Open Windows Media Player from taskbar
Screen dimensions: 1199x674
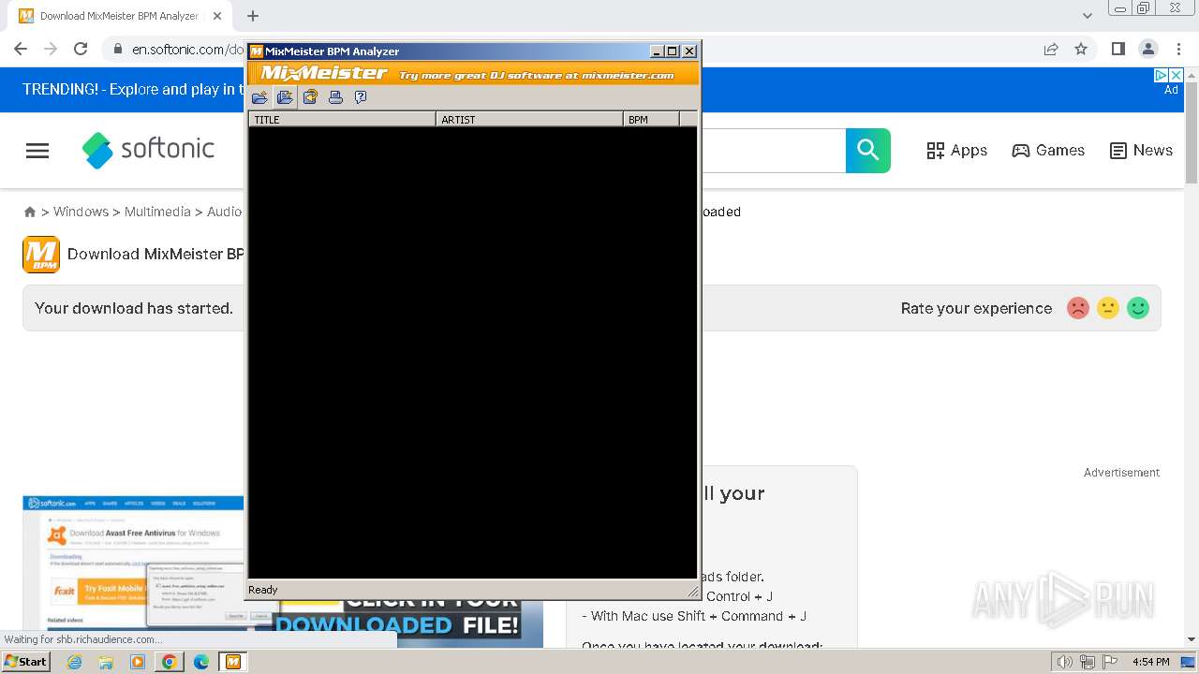click(x=138, y=662)
